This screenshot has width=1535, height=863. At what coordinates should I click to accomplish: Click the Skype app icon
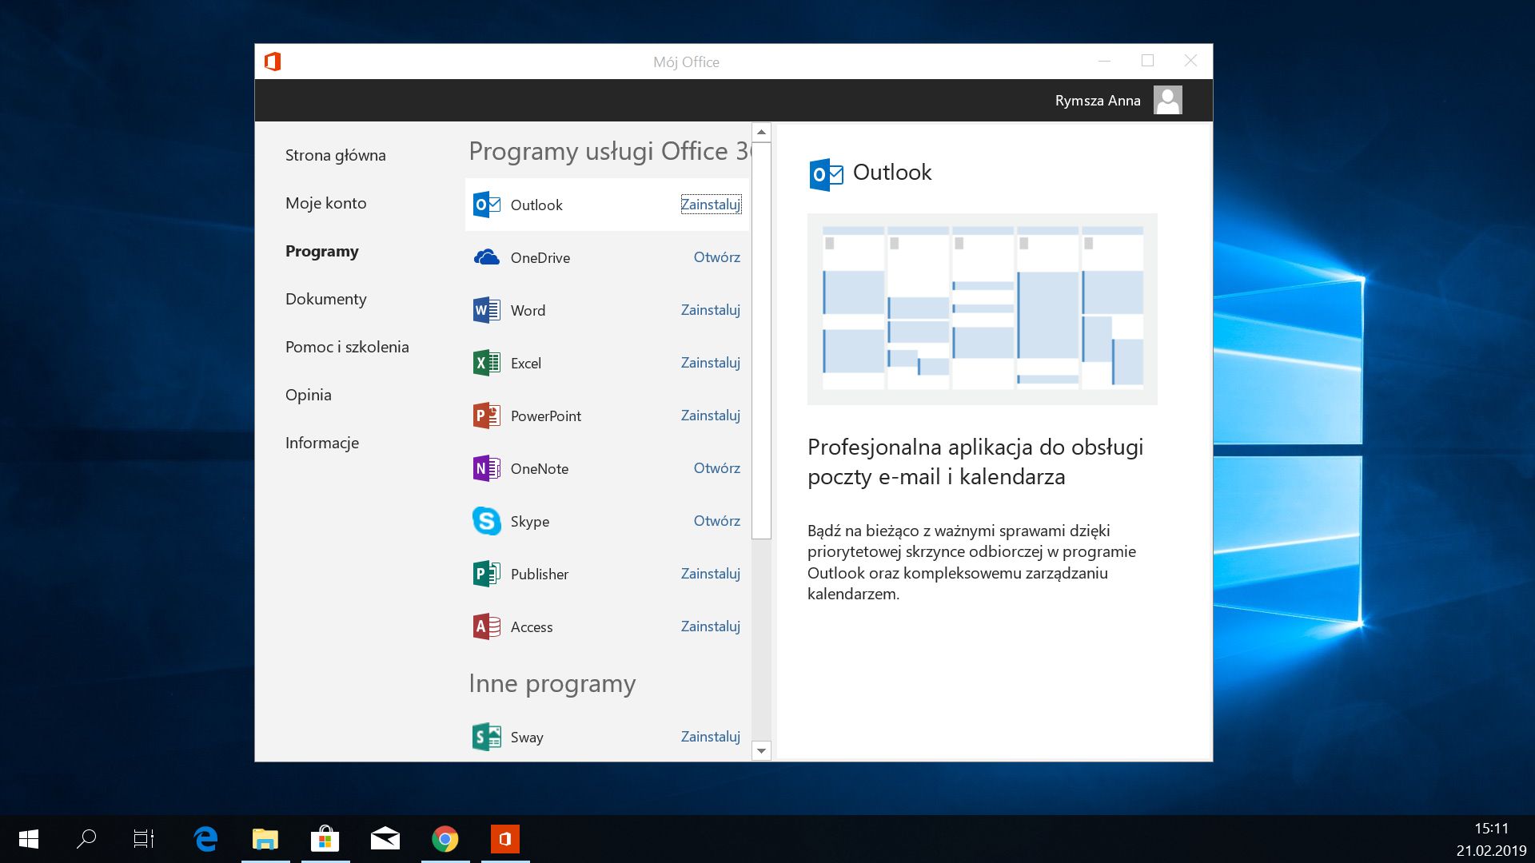click(486, 521)
